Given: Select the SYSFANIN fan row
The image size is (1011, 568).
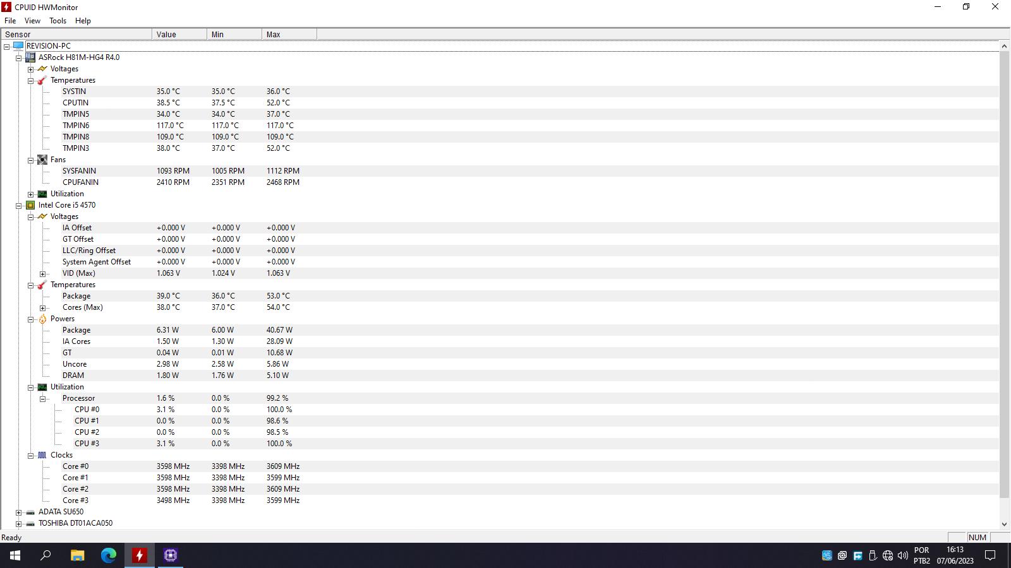Looking at the screenshot, I should [499, 171].
